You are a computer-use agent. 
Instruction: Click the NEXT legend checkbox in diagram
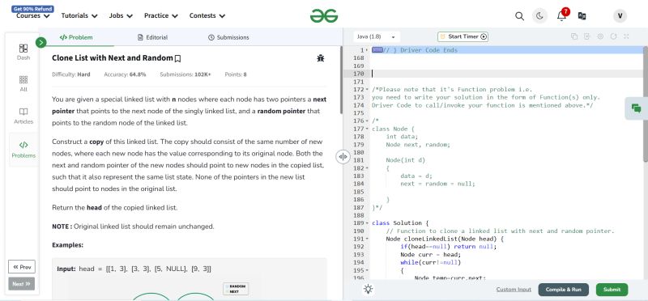pyautogui.click(x=228, y=291)
